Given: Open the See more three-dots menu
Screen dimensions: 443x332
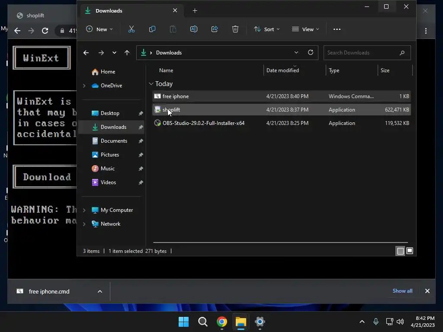Looking at the screenshot, I should [x=337, y=29].
